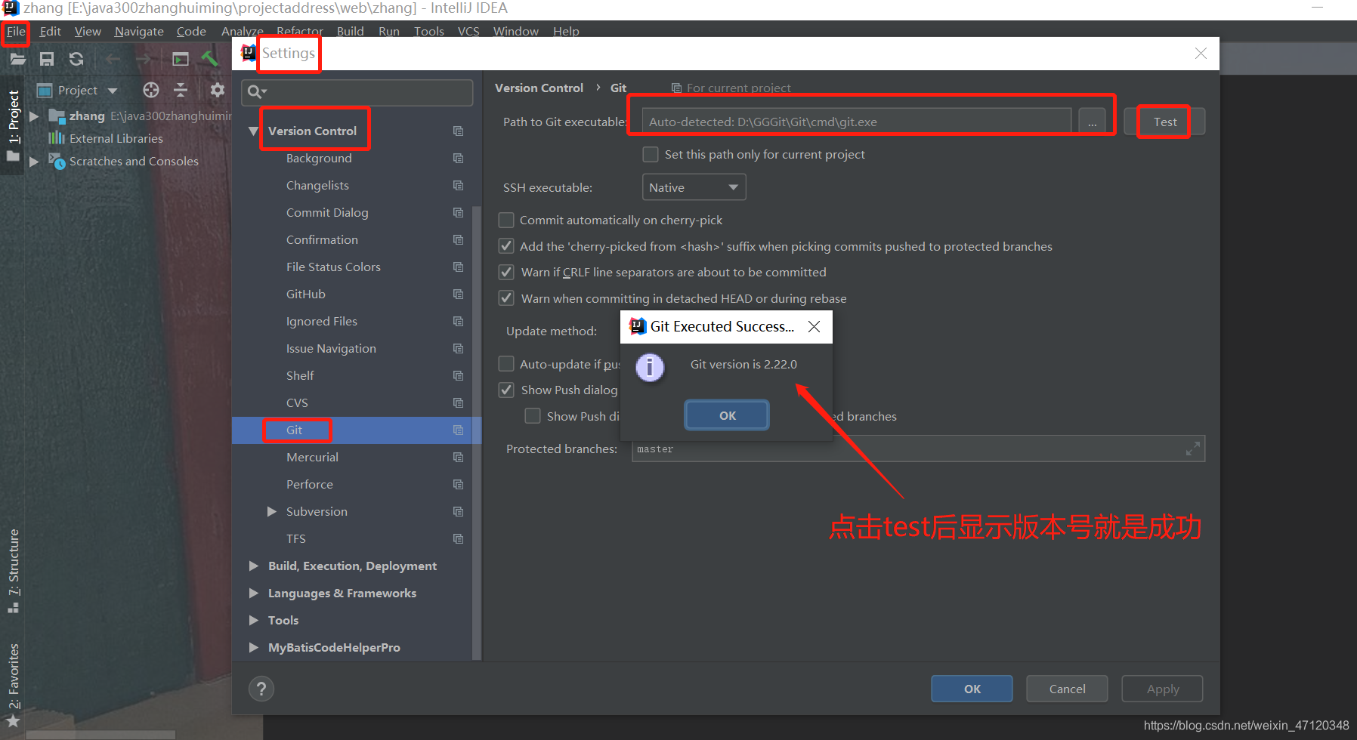This screenshot has height=740, width=1357.
Task: Close the Git Executed Successfully dialog
Action: click(x=814, y=326)
